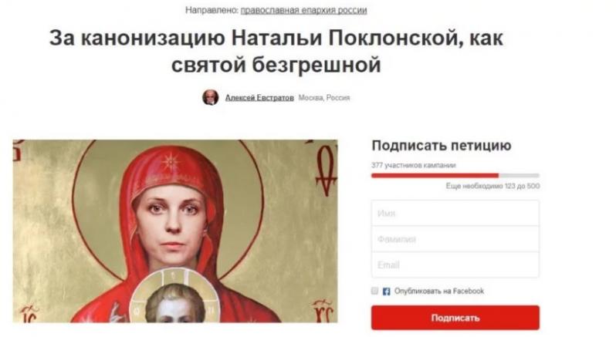
Task: Click the unfilled gray end of the progress bar
Action: [x=520, y=176]
